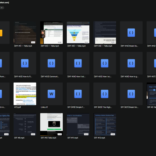156x156 pixels.
Task: Select the SFF #11.mp4 headlines thumbnail
Action: tap(78, 124)
